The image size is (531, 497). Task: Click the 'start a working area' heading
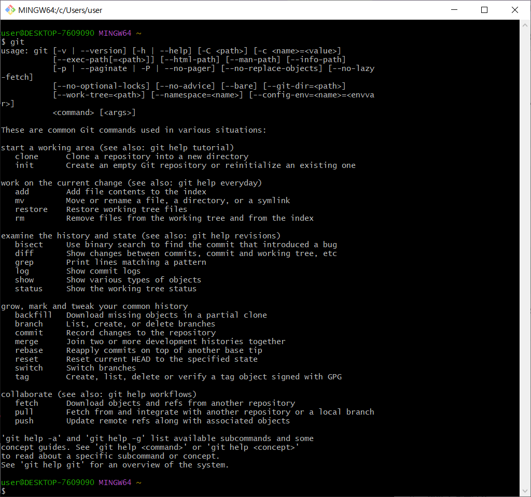(x=118, y=148)
